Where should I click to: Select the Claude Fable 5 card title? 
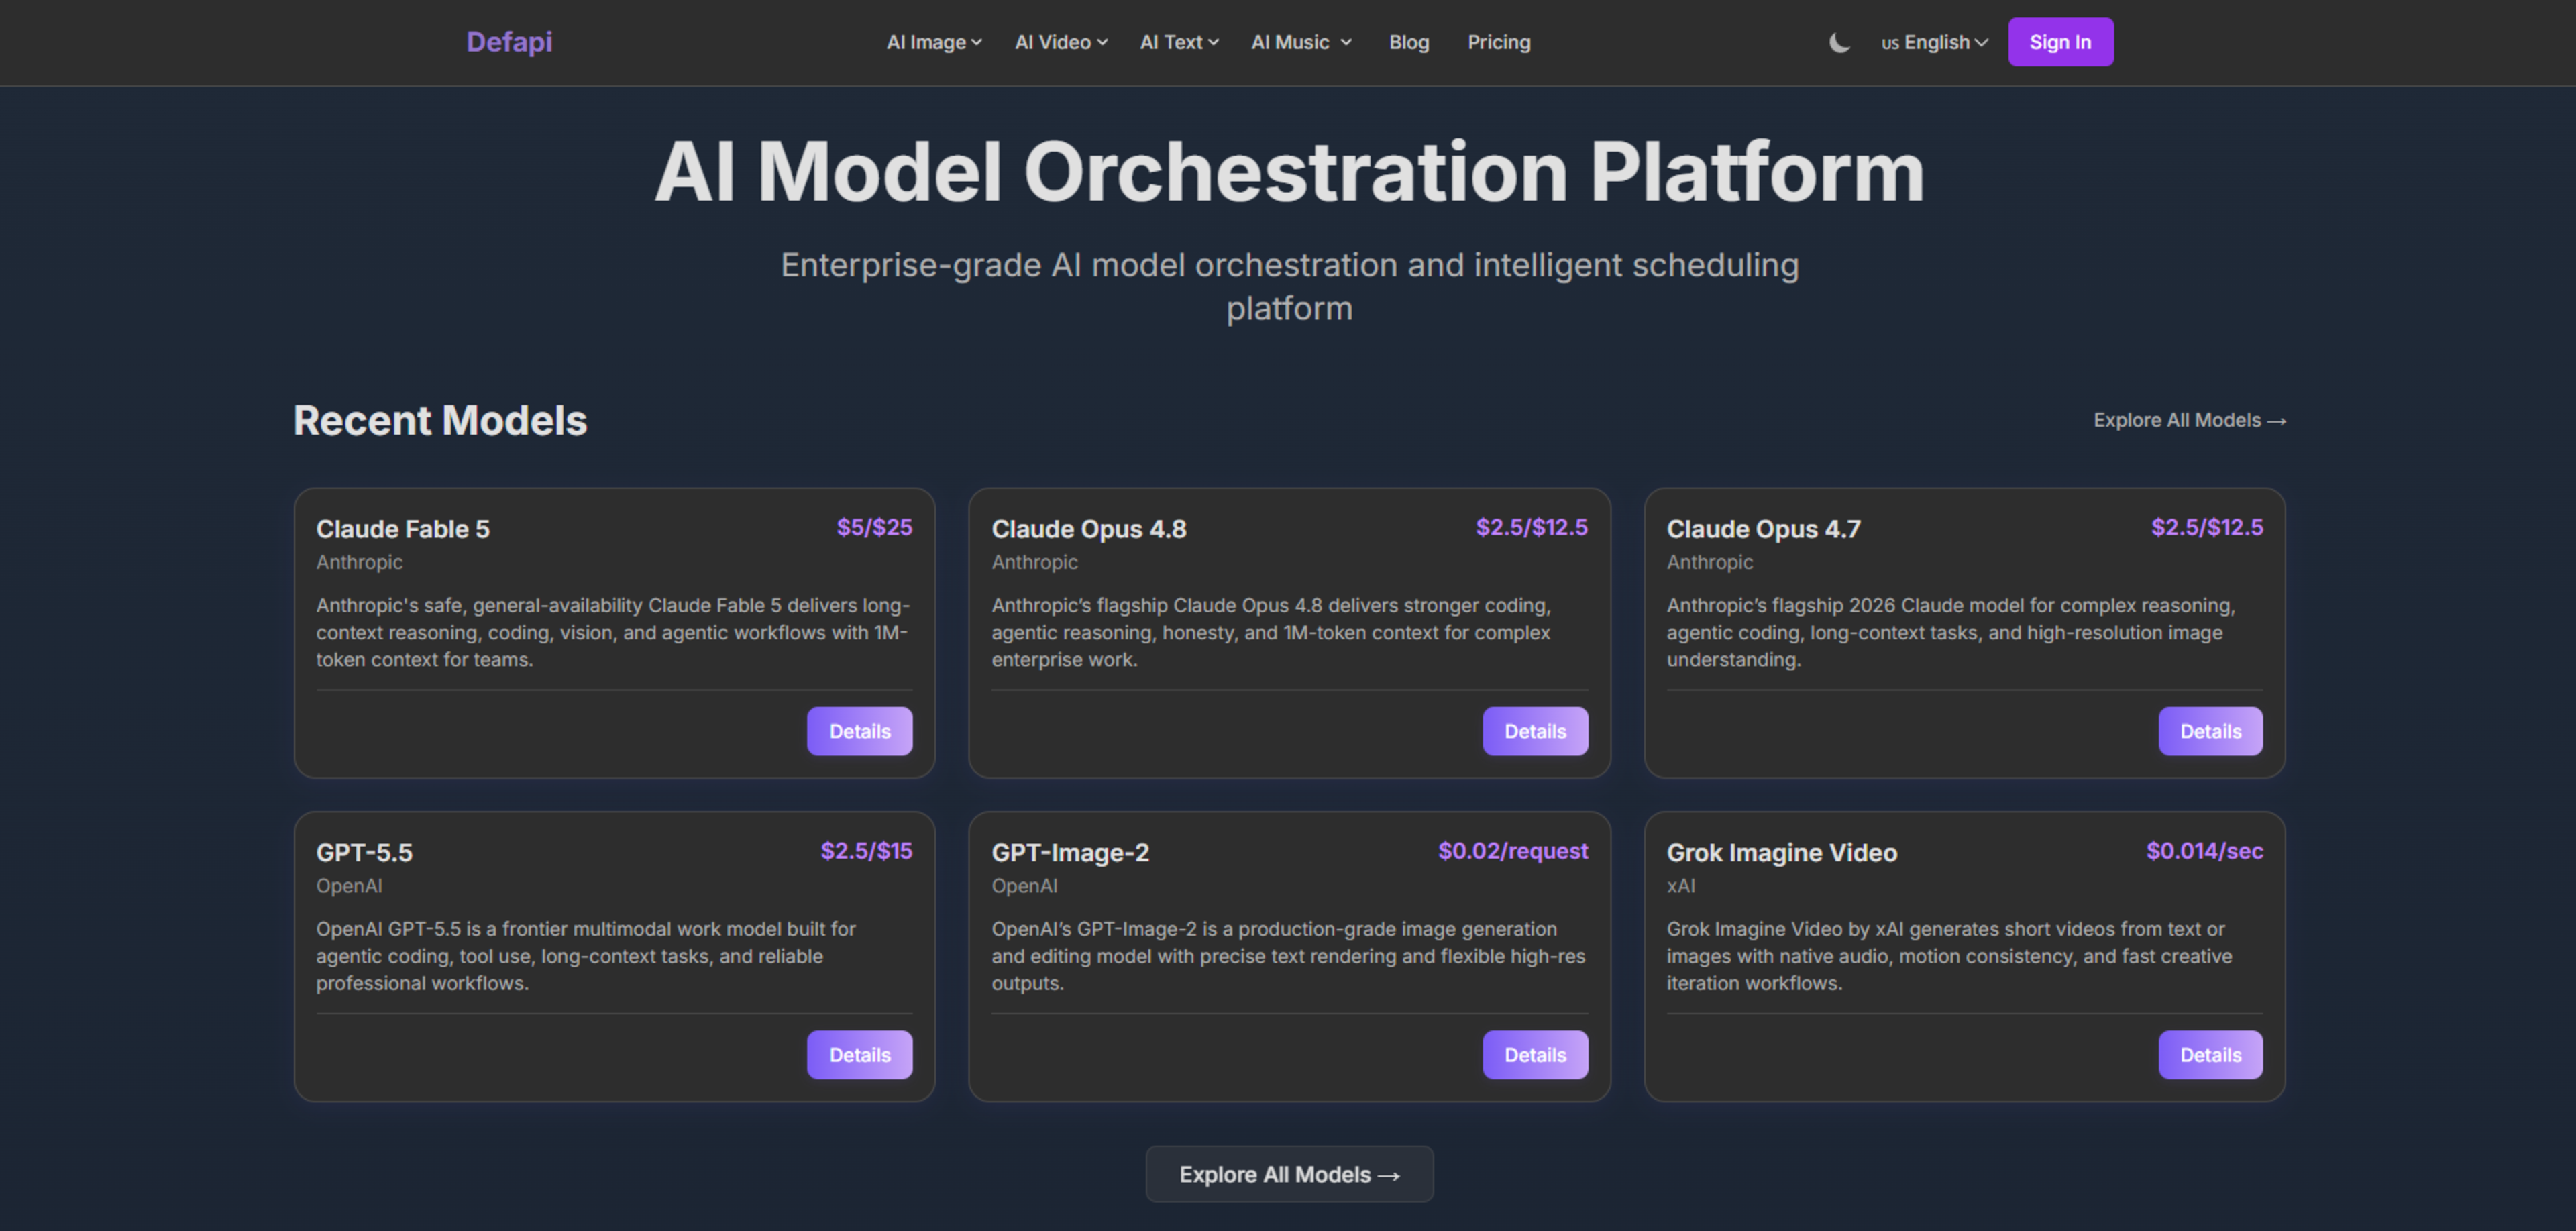(x=403, y=529)
